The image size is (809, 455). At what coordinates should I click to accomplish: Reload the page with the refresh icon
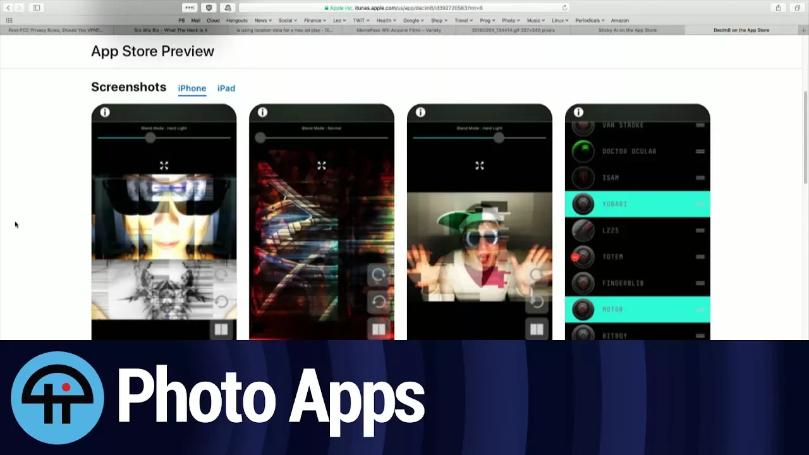click(x=564, y=8)
